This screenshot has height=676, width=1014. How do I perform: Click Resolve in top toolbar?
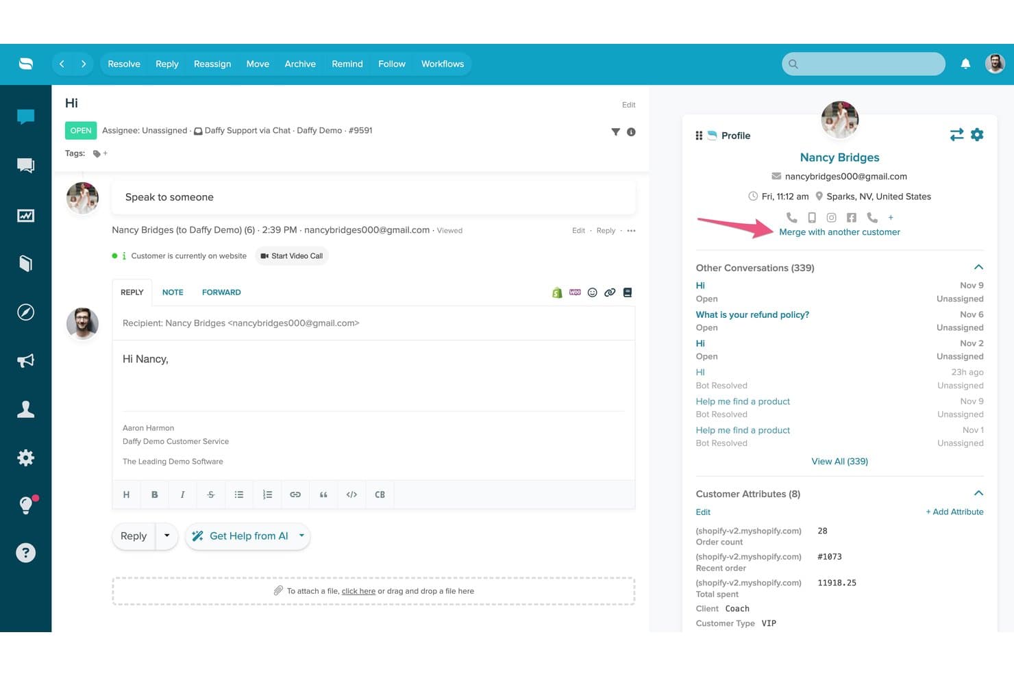[124, 64]
